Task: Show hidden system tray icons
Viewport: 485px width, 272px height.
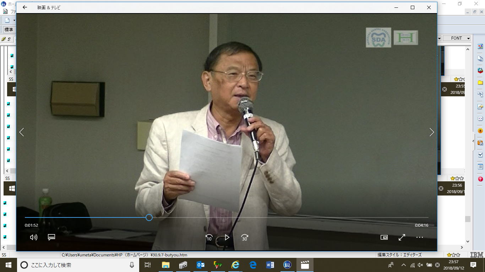Action: pyautogui.click(x=403, y=265)
